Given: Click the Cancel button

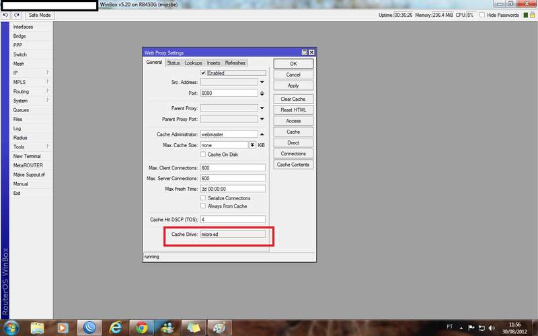Looking at the screenshot, I should click(293, 75).
